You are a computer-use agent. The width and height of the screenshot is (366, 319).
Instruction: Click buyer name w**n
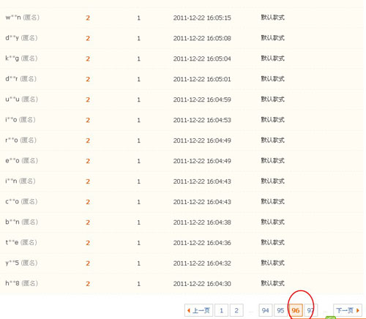pos(13,18)
